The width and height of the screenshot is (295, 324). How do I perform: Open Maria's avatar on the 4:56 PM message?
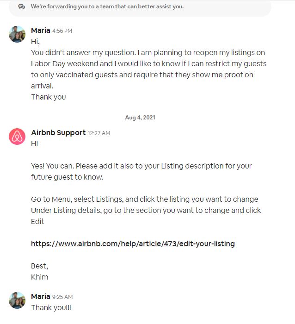(17, 34)
